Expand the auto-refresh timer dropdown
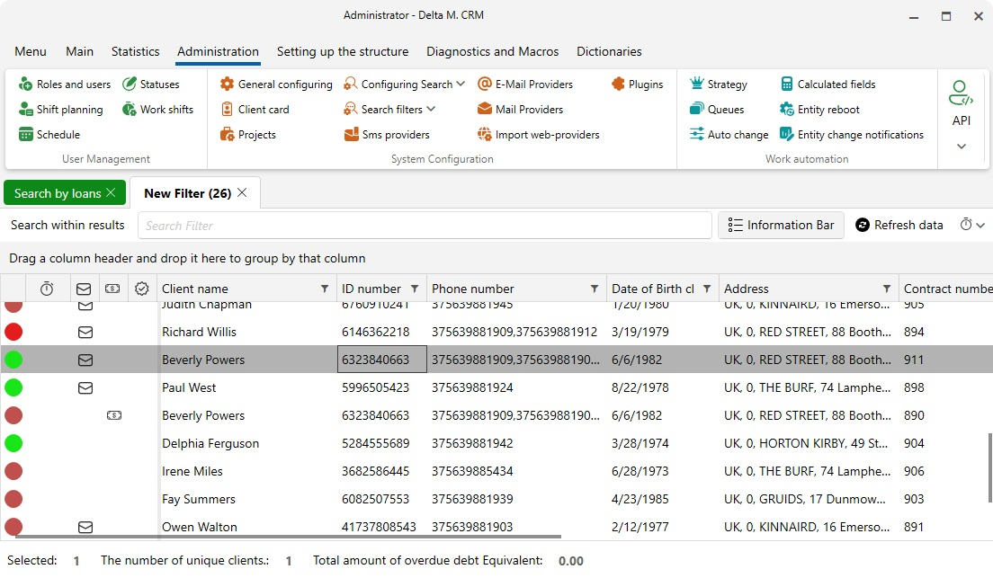 [972, 226]
